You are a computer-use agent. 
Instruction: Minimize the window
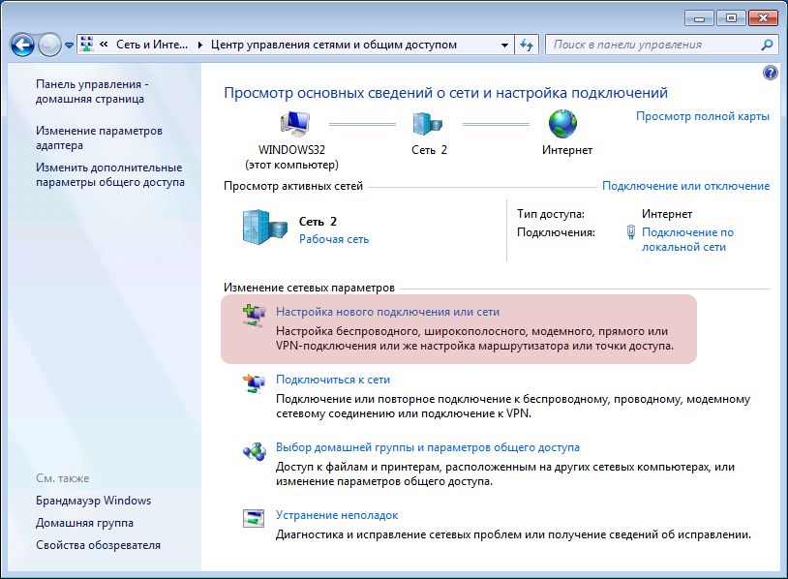[699, 18]
